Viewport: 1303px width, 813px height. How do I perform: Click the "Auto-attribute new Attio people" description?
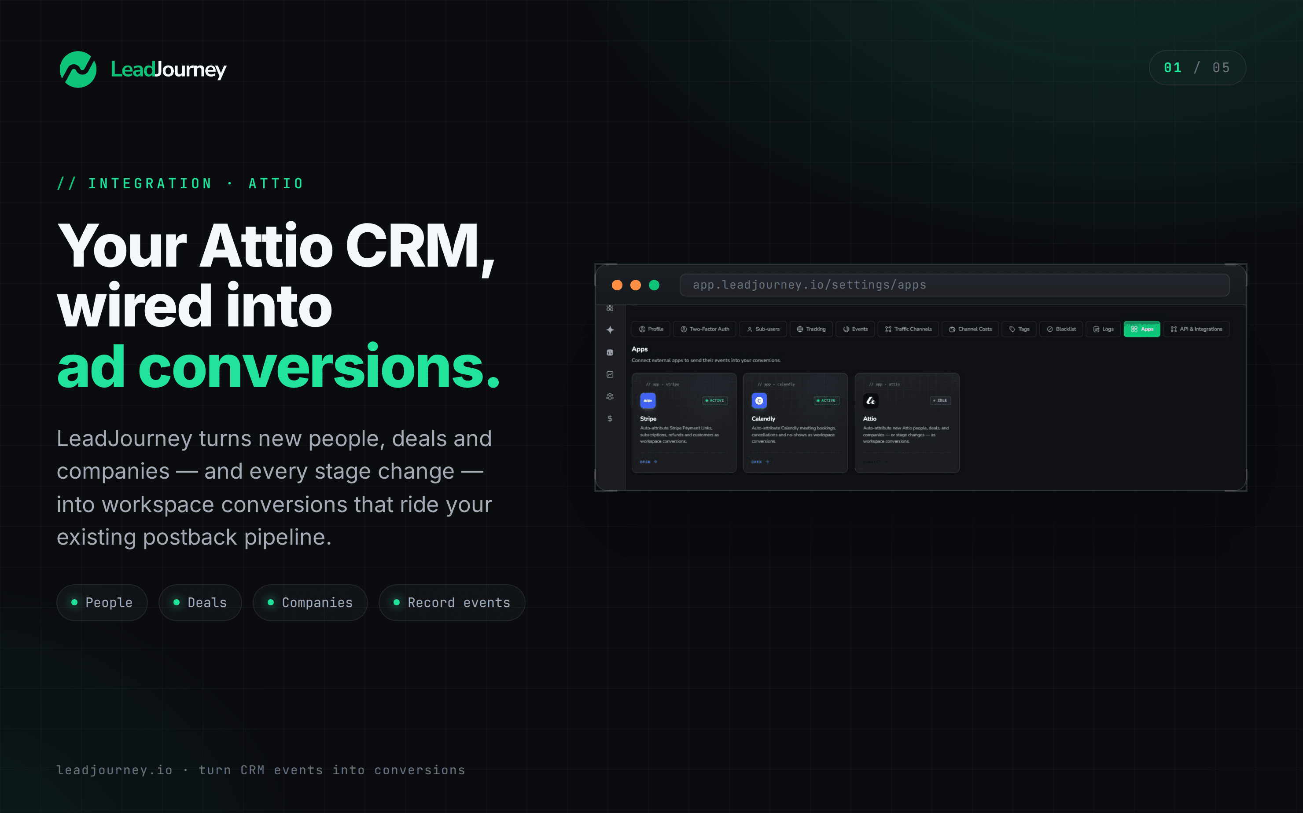coord(906,435)
